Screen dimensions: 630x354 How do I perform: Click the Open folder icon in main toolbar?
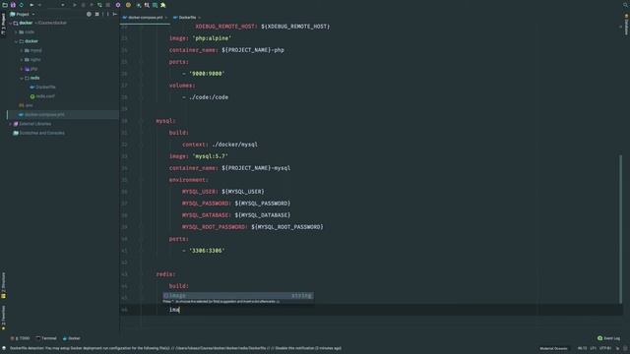pyautogui.click(x=5, y=5)
